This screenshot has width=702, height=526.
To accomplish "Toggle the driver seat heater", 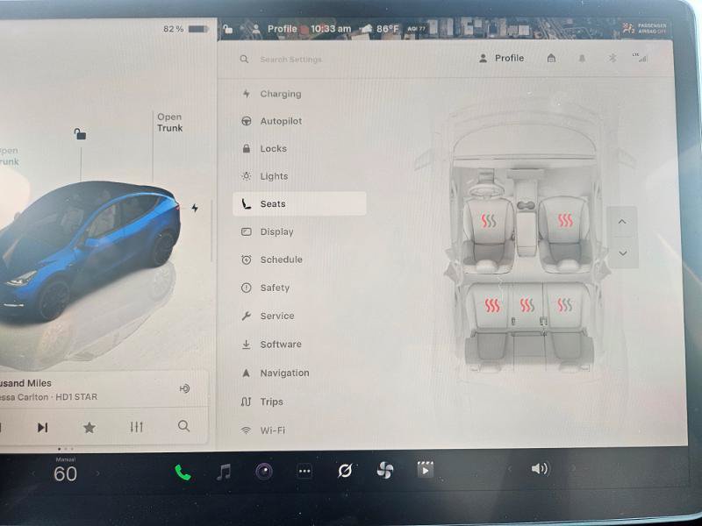I will [489, 221].
